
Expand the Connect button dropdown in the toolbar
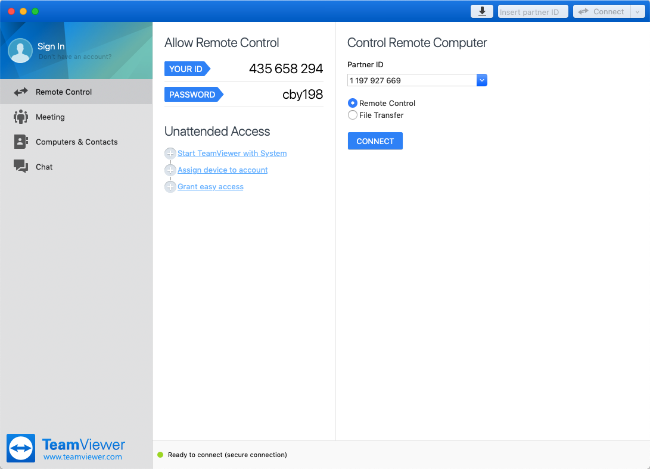pyautogui.click(x=637, y=11)
